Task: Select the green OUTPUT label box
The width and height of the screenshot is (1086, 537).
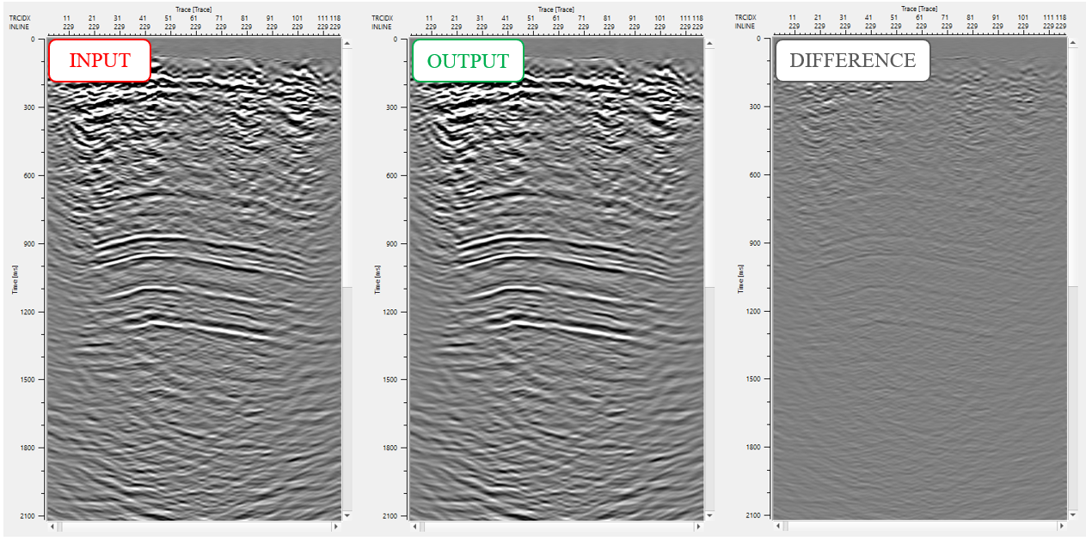Action: [467, 61]
